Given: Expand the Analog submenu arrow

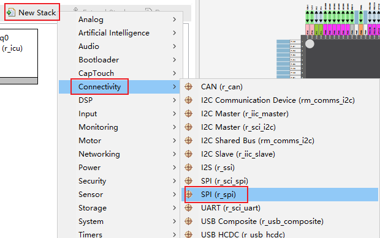Looking at the screenshot, I should [x=175, y=20].
